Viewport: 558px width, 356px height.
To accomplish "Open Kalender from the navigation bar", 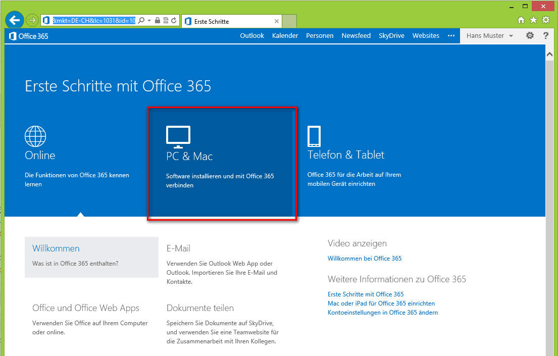I will pos(285,35).
